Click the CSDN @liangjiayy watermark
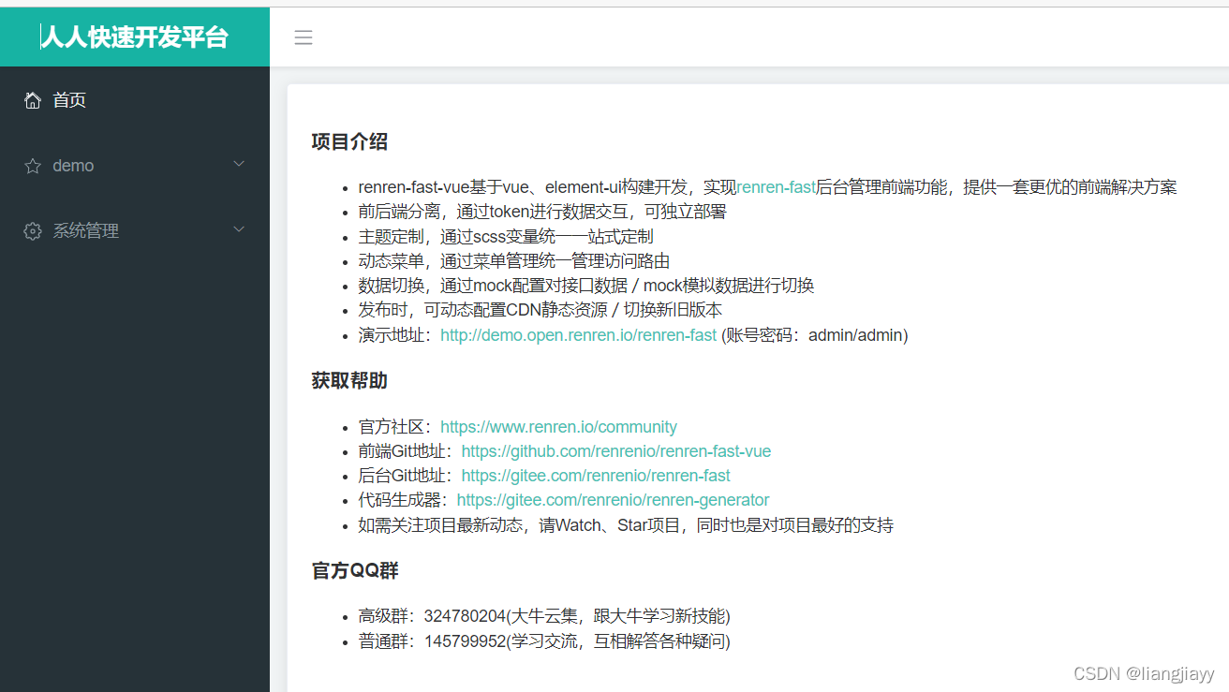This screenshot has width=1229, height=692. coord(1142,672)
